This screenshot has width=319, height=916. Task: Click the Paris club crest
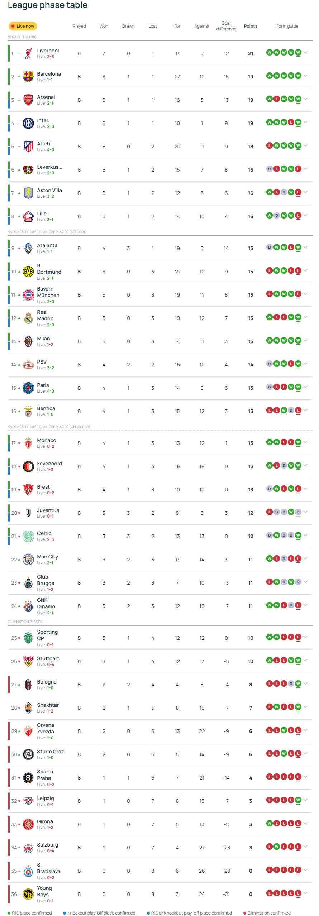(x=28, y=388)
